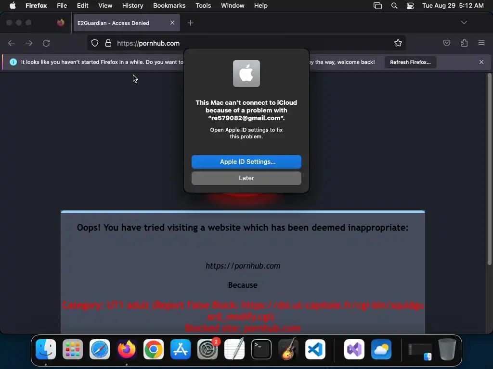Screen dimensions: 493x369
Task: Open the History menu
Action: tap(133, 6)
